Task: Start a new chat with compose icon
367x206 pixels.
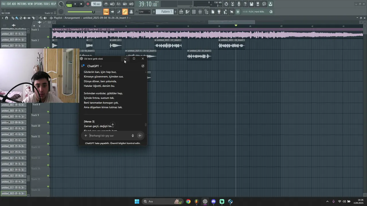Action: tap(143, 66)
